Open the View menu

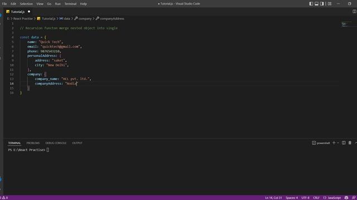point(40,4)
